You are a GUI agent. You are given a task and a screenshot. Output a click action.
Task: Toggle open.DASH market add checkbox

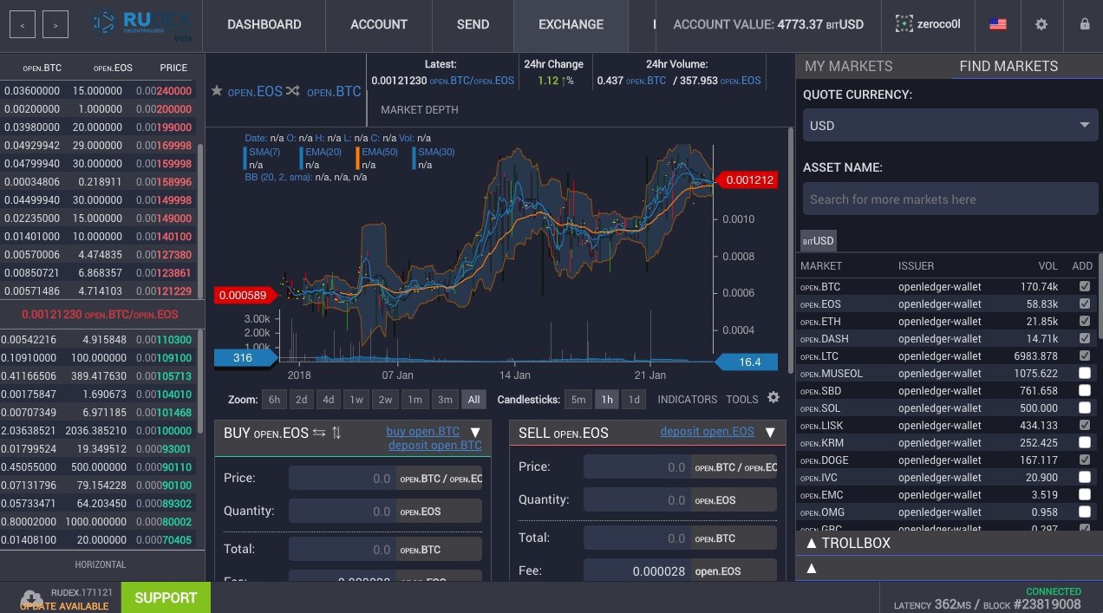1084,338
